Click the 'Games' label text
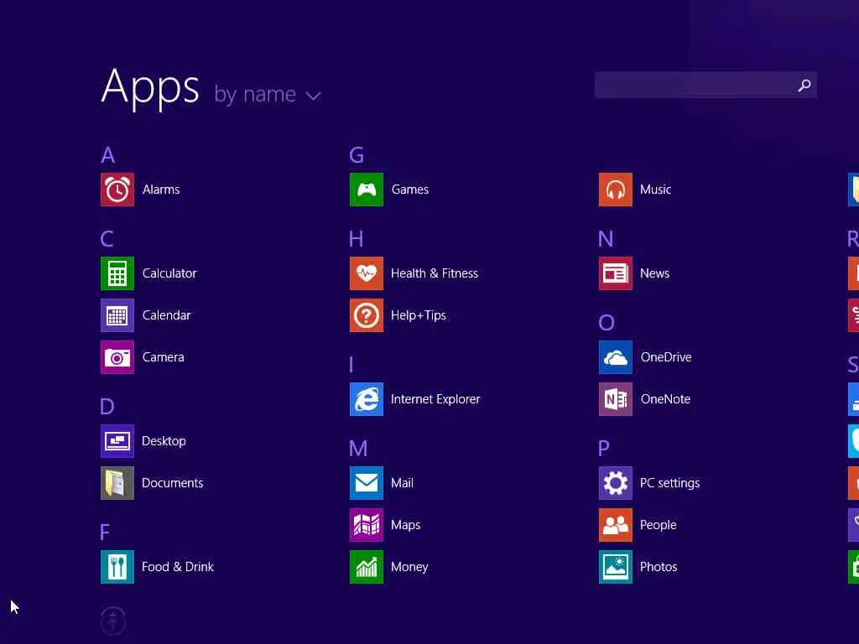Screen dimensions: 859x644 410,190
